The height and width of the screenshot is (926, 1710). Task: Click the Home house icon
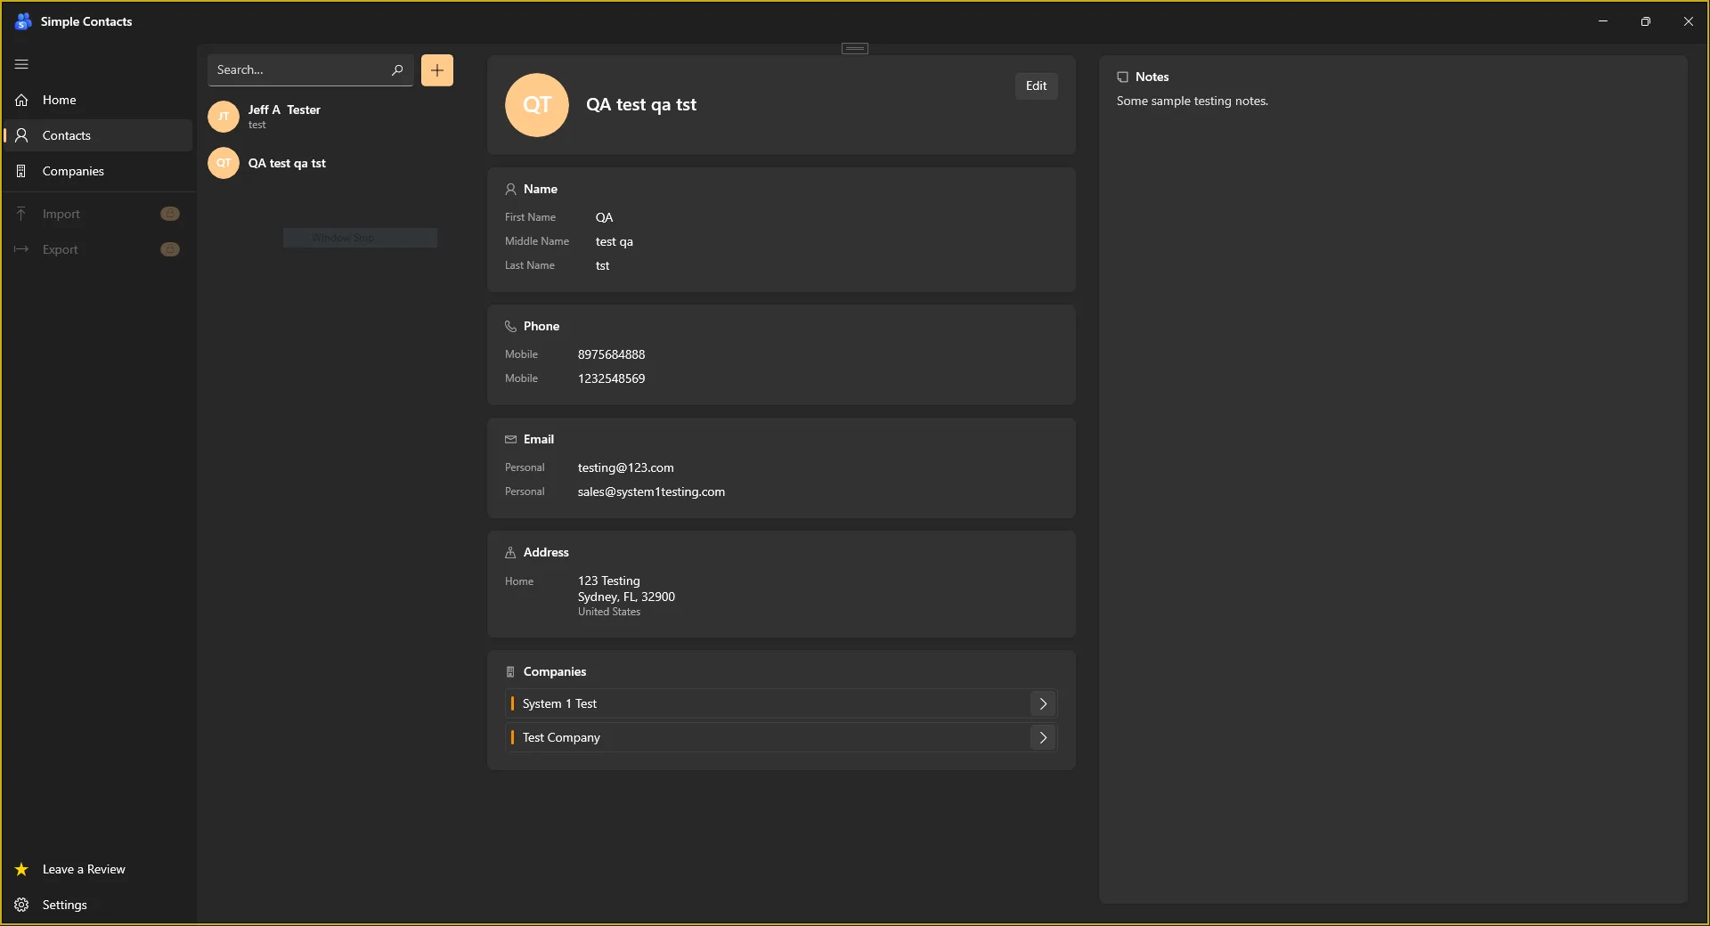point(21,100)
